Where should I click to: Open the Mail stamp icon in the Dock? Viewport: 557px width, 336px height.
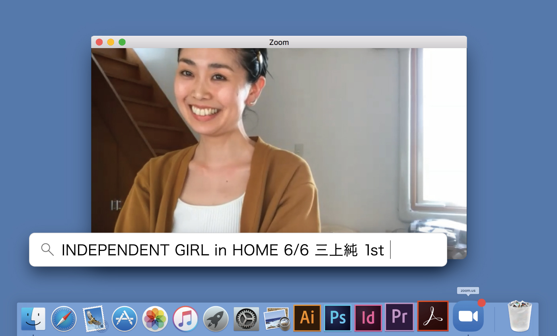(x=95, y=319)
